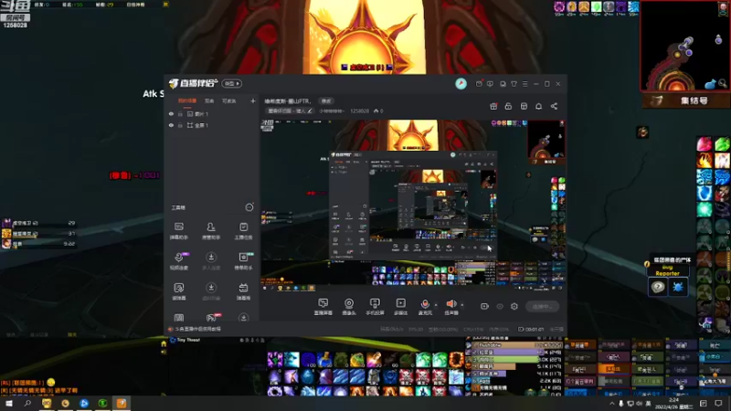
Task: Open the orange highlighted taskbar app
Action: 122,403
